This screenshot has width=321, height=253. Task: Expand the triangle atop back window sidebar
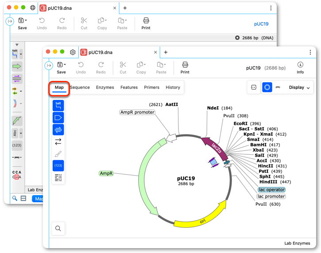(17, 45)
